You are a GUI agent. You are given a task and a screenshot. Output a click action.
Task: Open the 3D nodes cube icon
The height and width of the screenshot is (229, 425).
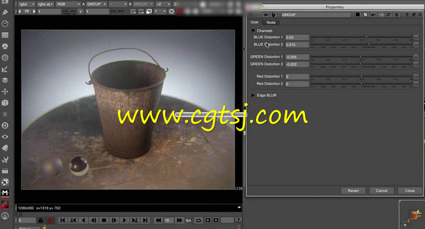click(x=5, y=103)
